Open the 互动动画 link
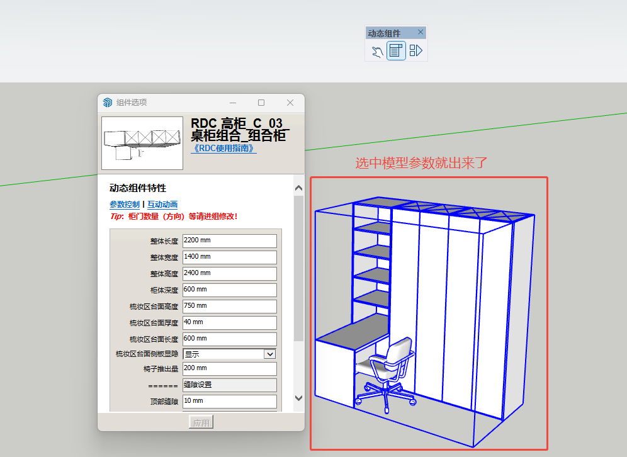The width and height of the screenshot is (627, 457). point(162,205)
